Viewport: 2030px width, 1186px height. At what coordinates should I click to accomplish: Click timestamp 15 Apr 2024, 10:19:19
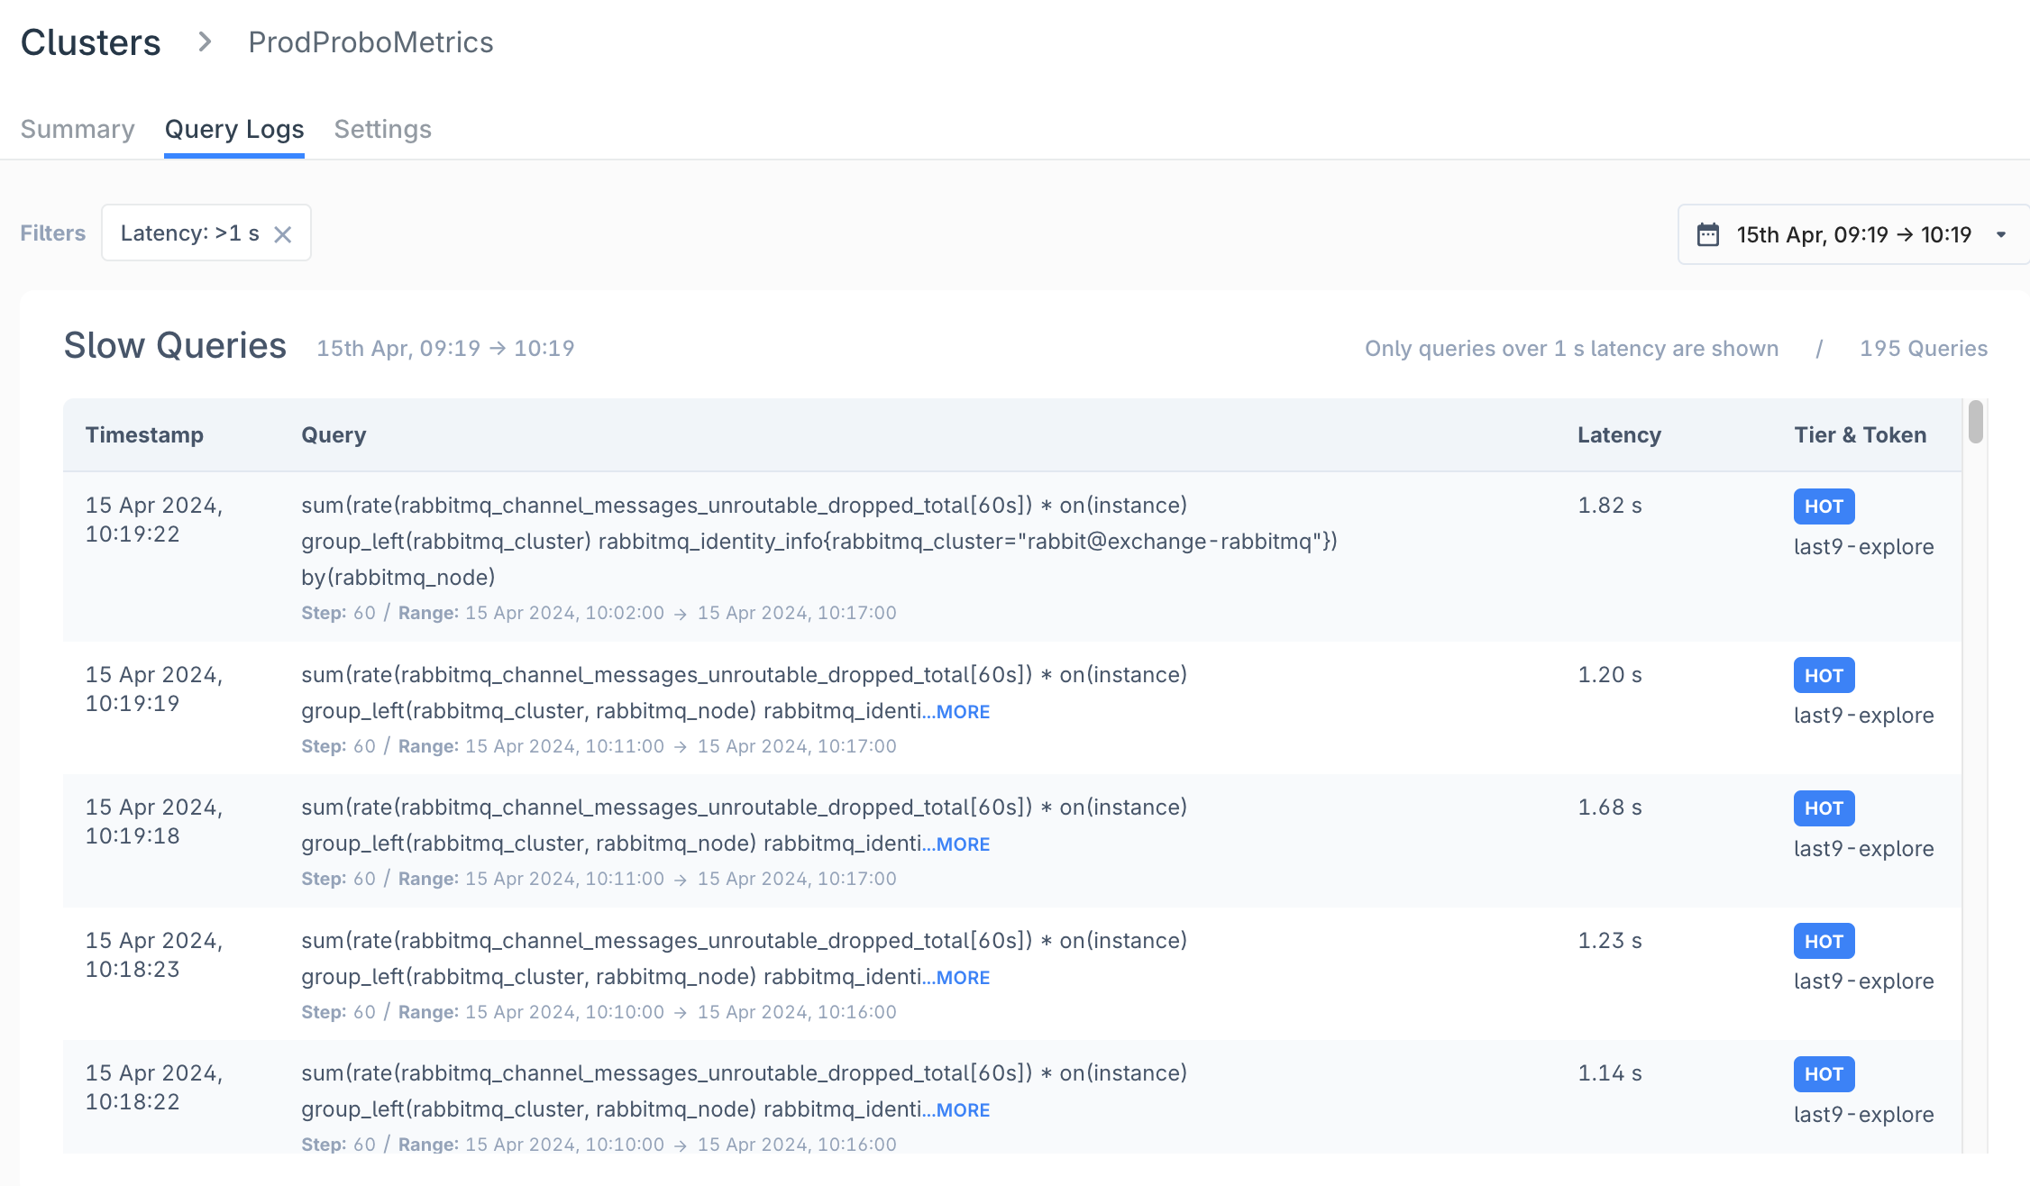click(154, 689)
